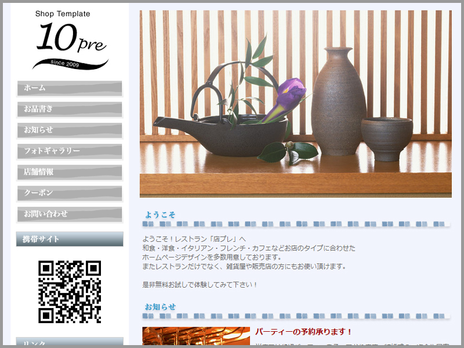
Task: Open the クーポン menu item
Action: [70, 193]
